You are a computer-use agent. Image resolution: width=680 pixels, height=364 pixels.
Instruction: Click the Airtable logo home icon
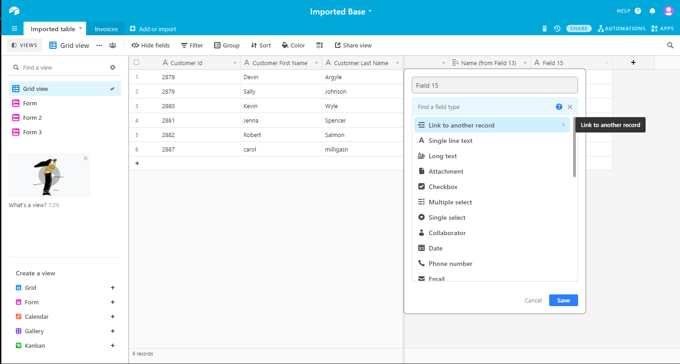click(14, 11)
